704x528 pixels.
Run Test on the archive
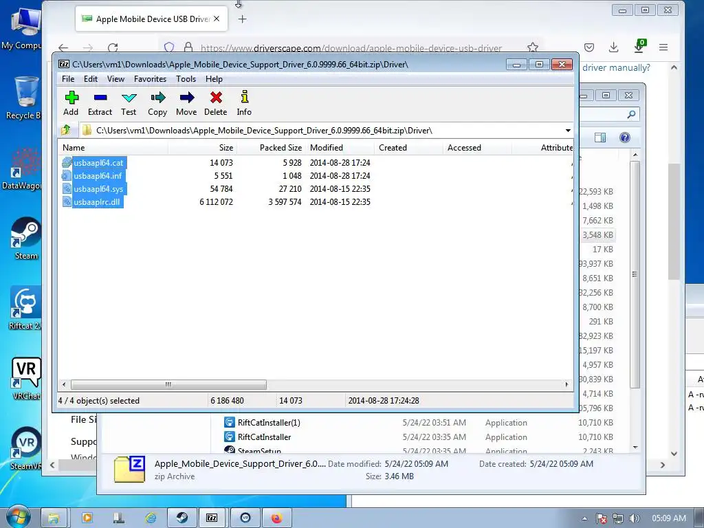coord(129,103)
